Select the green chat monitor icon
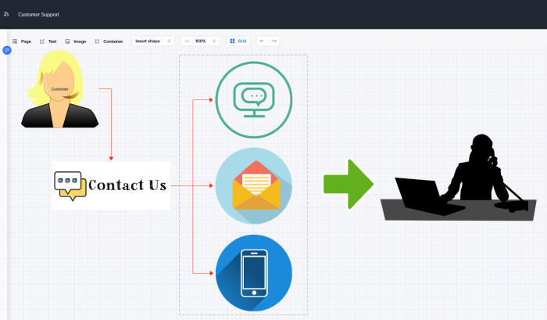 pos(254,100)
